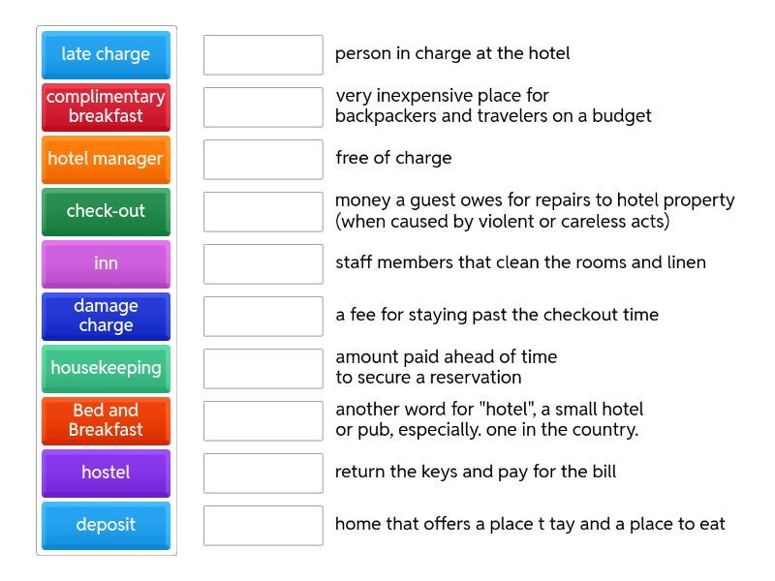Click box beside 'home that offers a place' definition
The height and width of the screenshot is (581, 775).
coord(263,526)
